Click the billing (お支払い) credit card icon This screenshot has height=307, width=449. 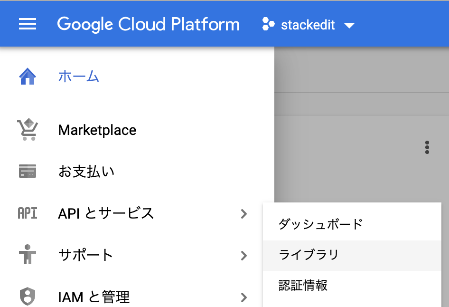tap(28, 171)
